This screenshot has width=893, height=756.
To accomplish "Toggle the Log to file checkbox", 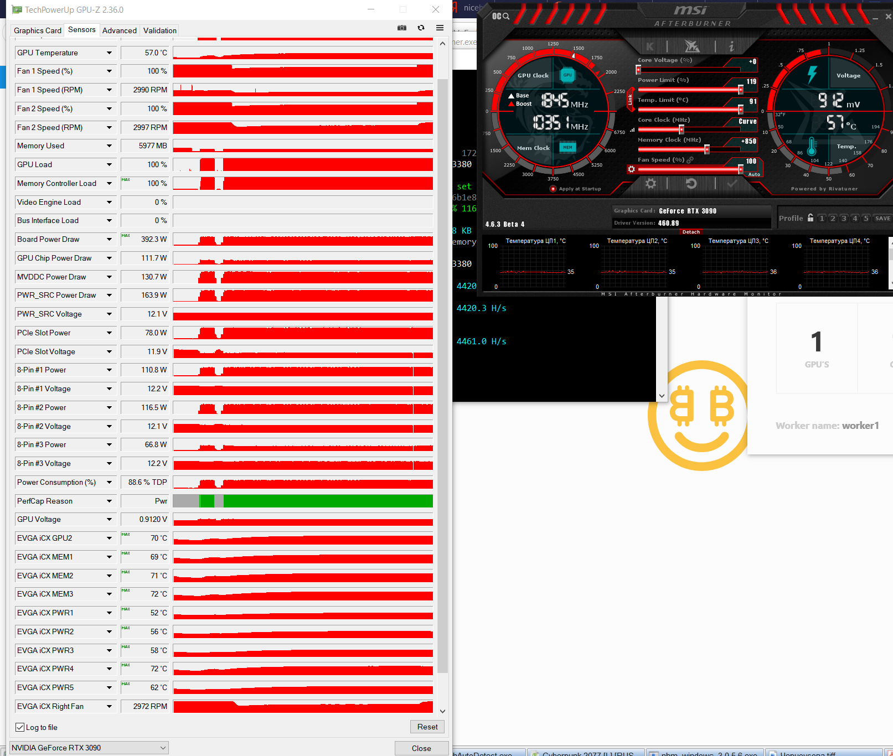I will pyautogui.click(x=20, y=727).
